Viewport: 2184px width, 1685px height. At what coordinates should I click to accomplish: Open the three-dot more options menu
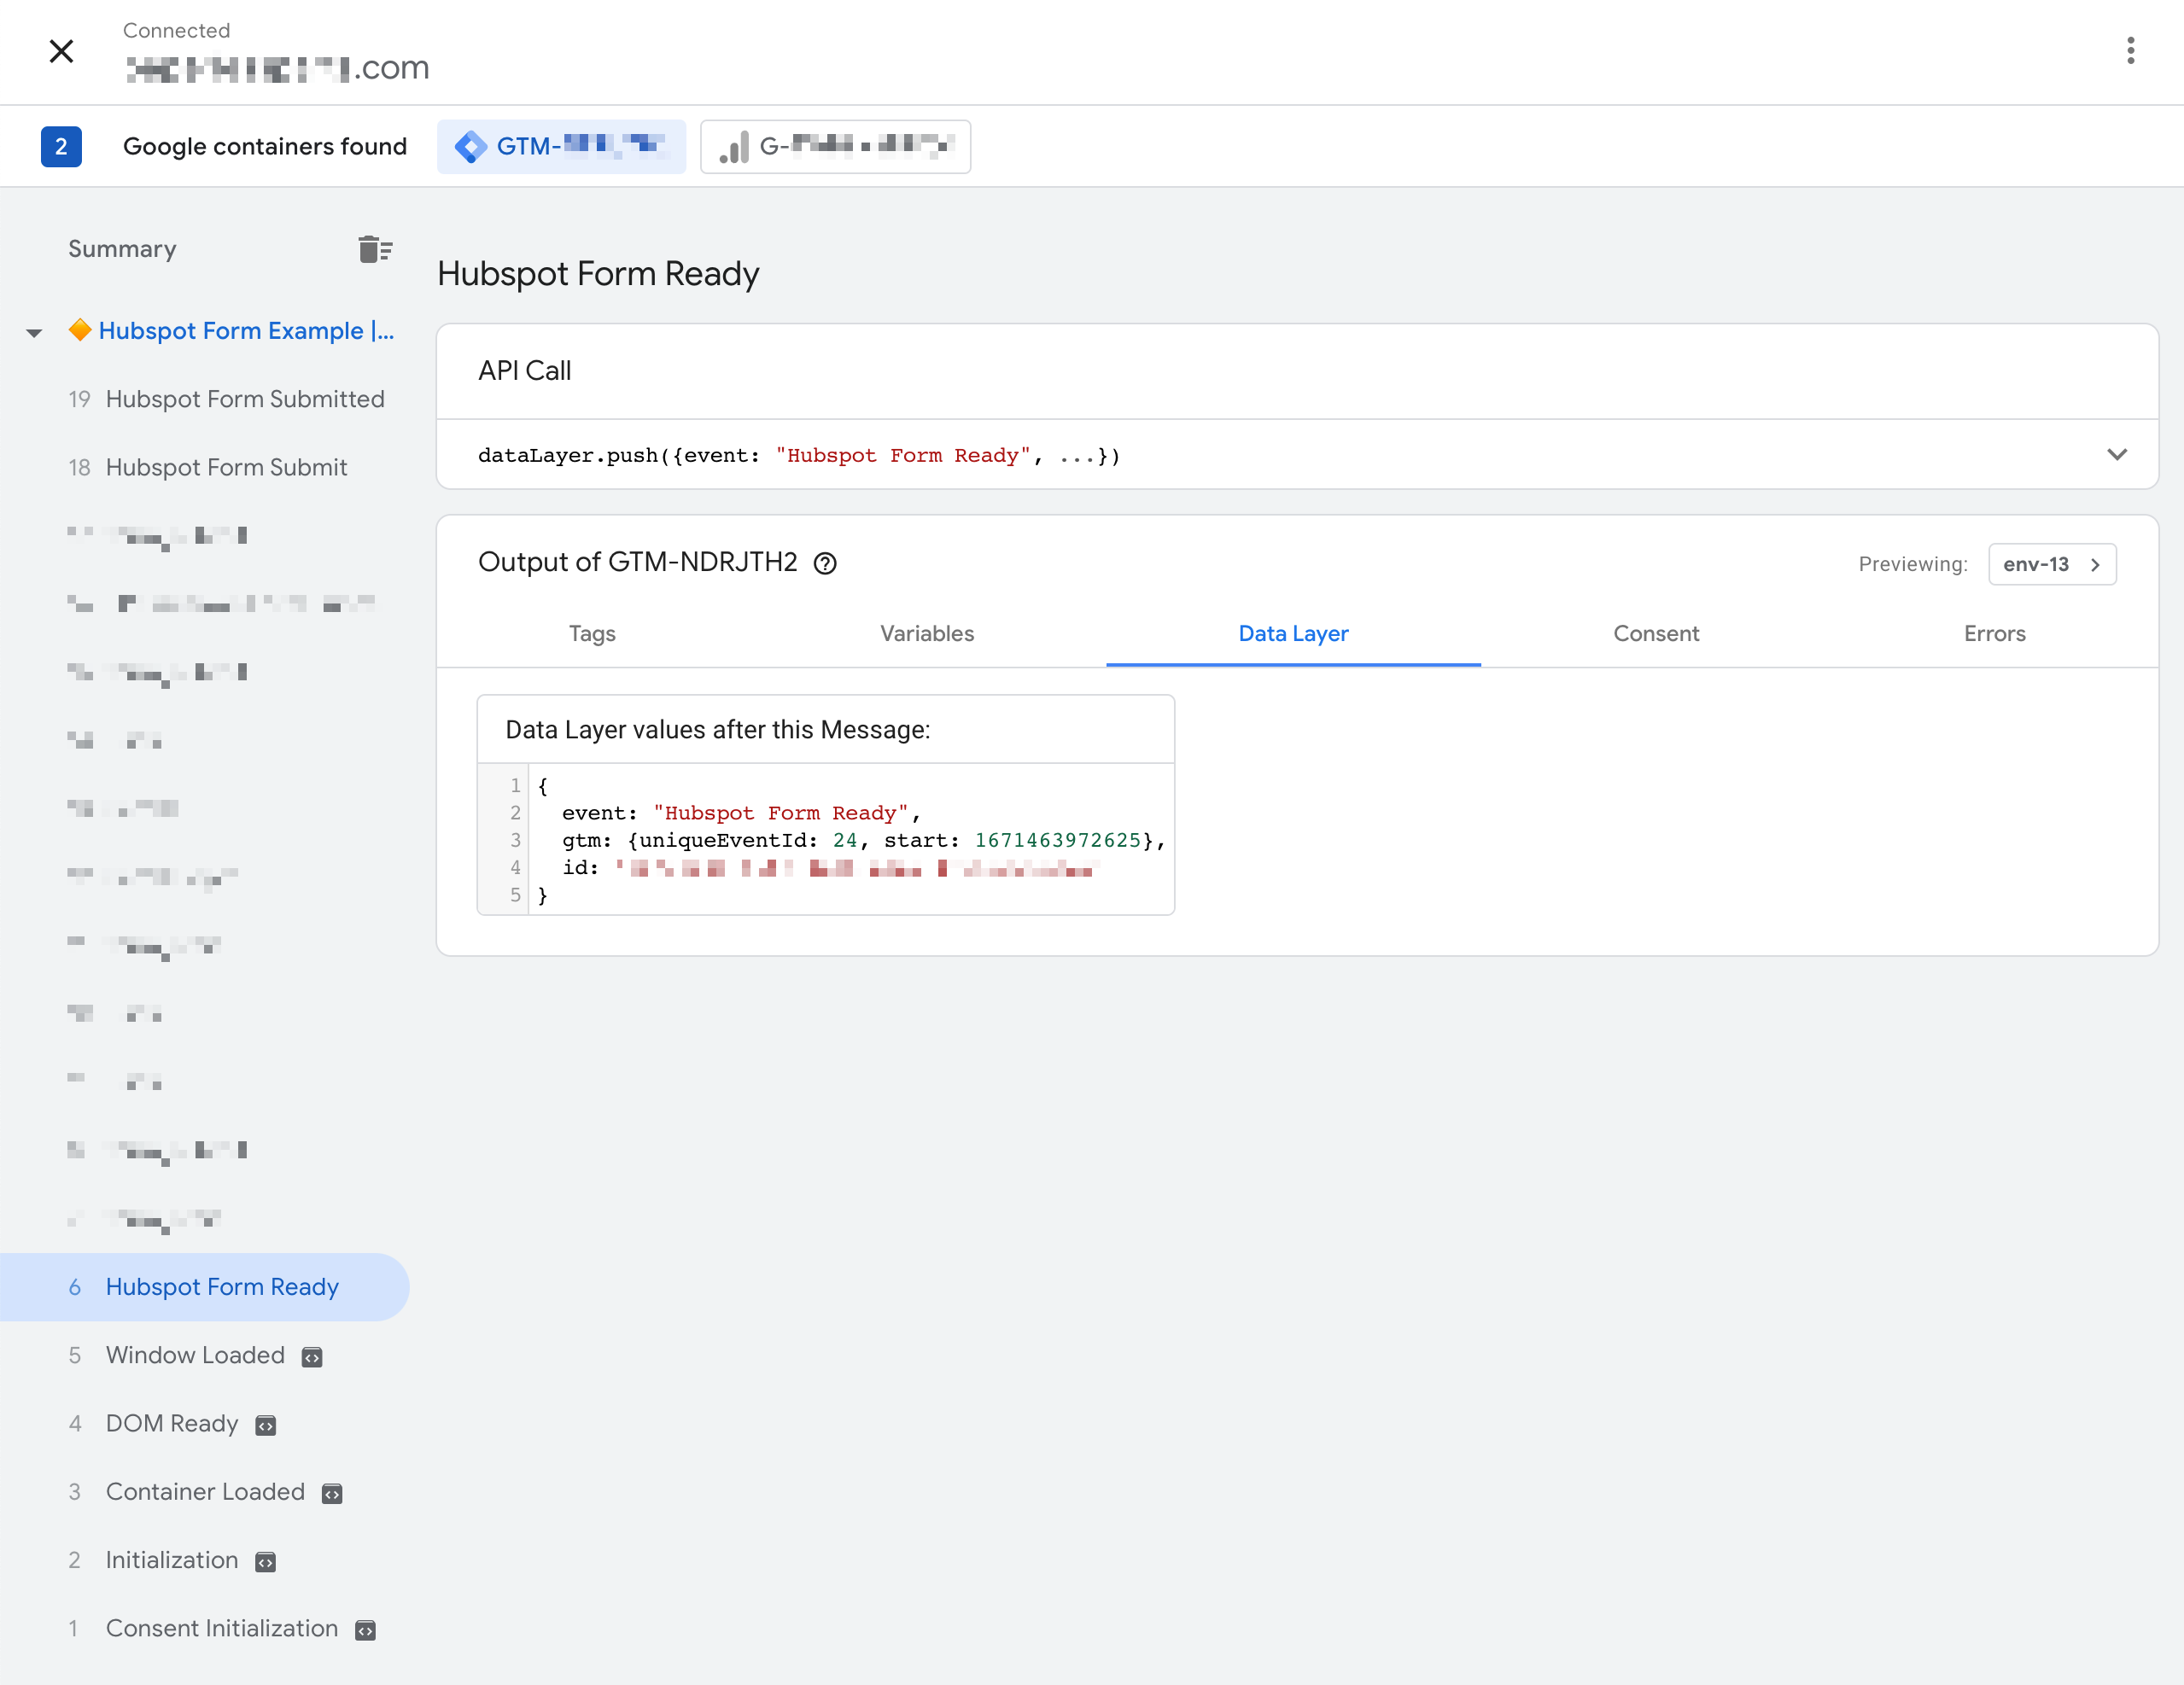2130,51
